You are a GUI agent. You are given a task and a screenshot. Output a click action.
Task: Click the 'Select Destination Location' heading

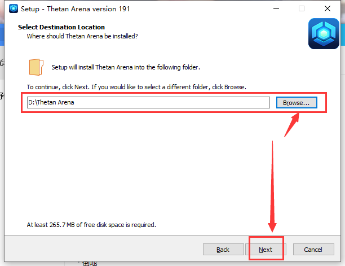coord(61,27)
